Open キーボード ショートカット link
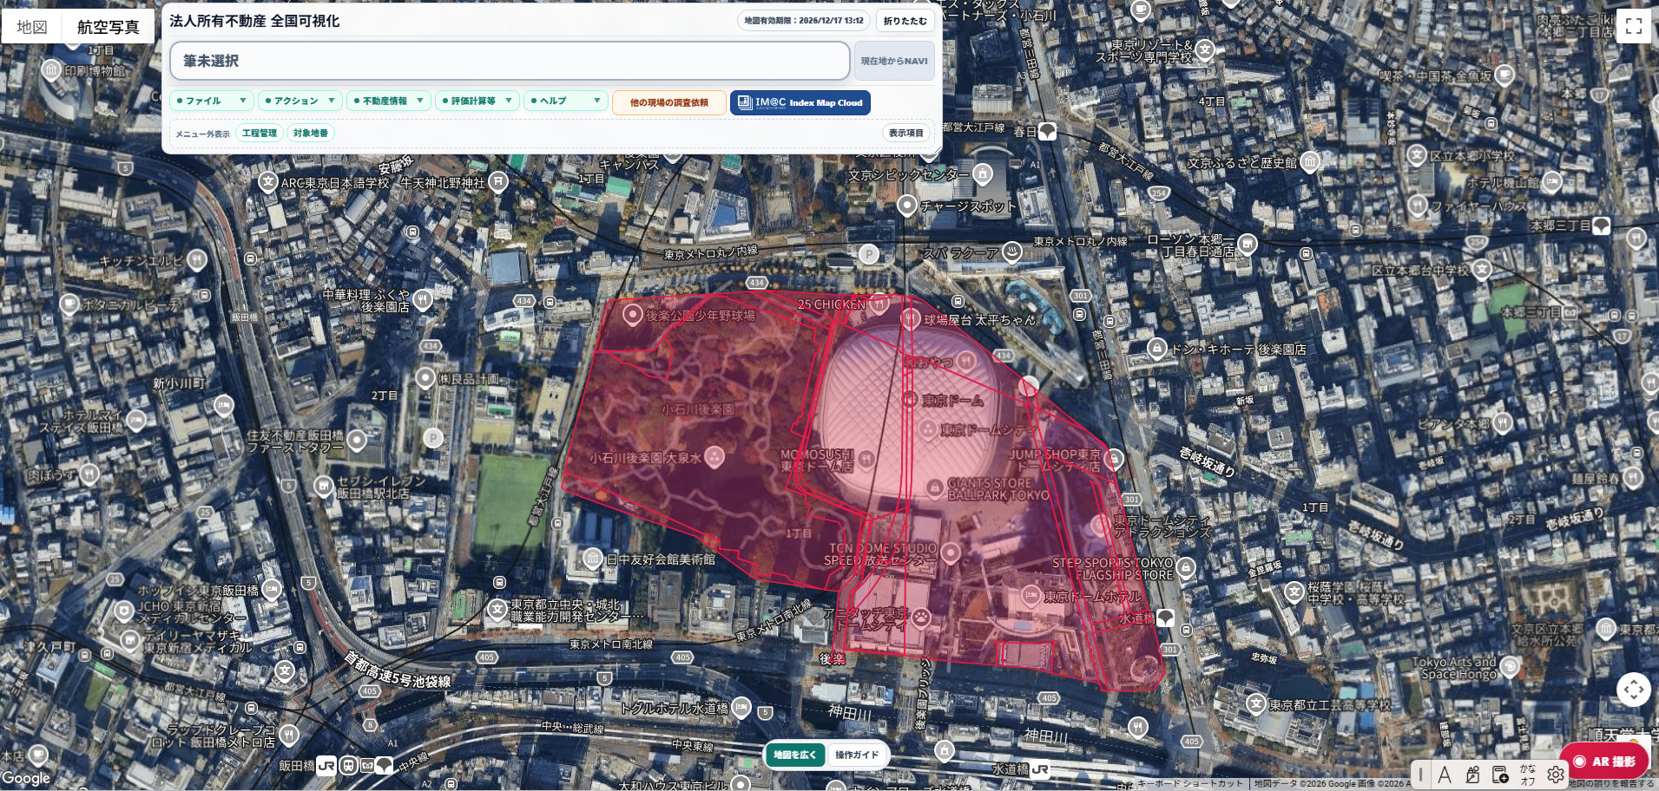The height and width of the screenshot is (791, 1659). pos(1190,783)
